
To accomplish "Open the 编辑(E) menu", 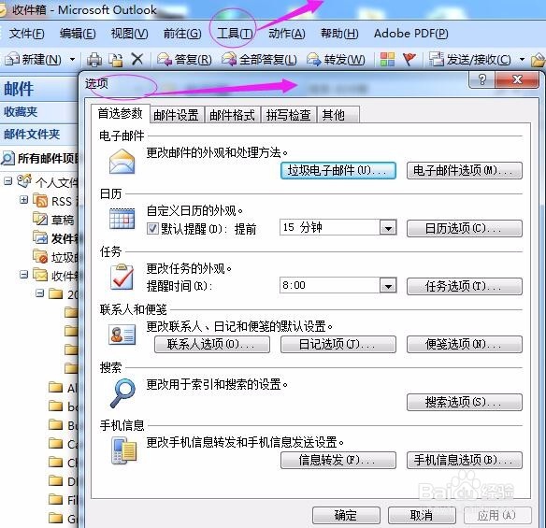I will tap(78, 34).
